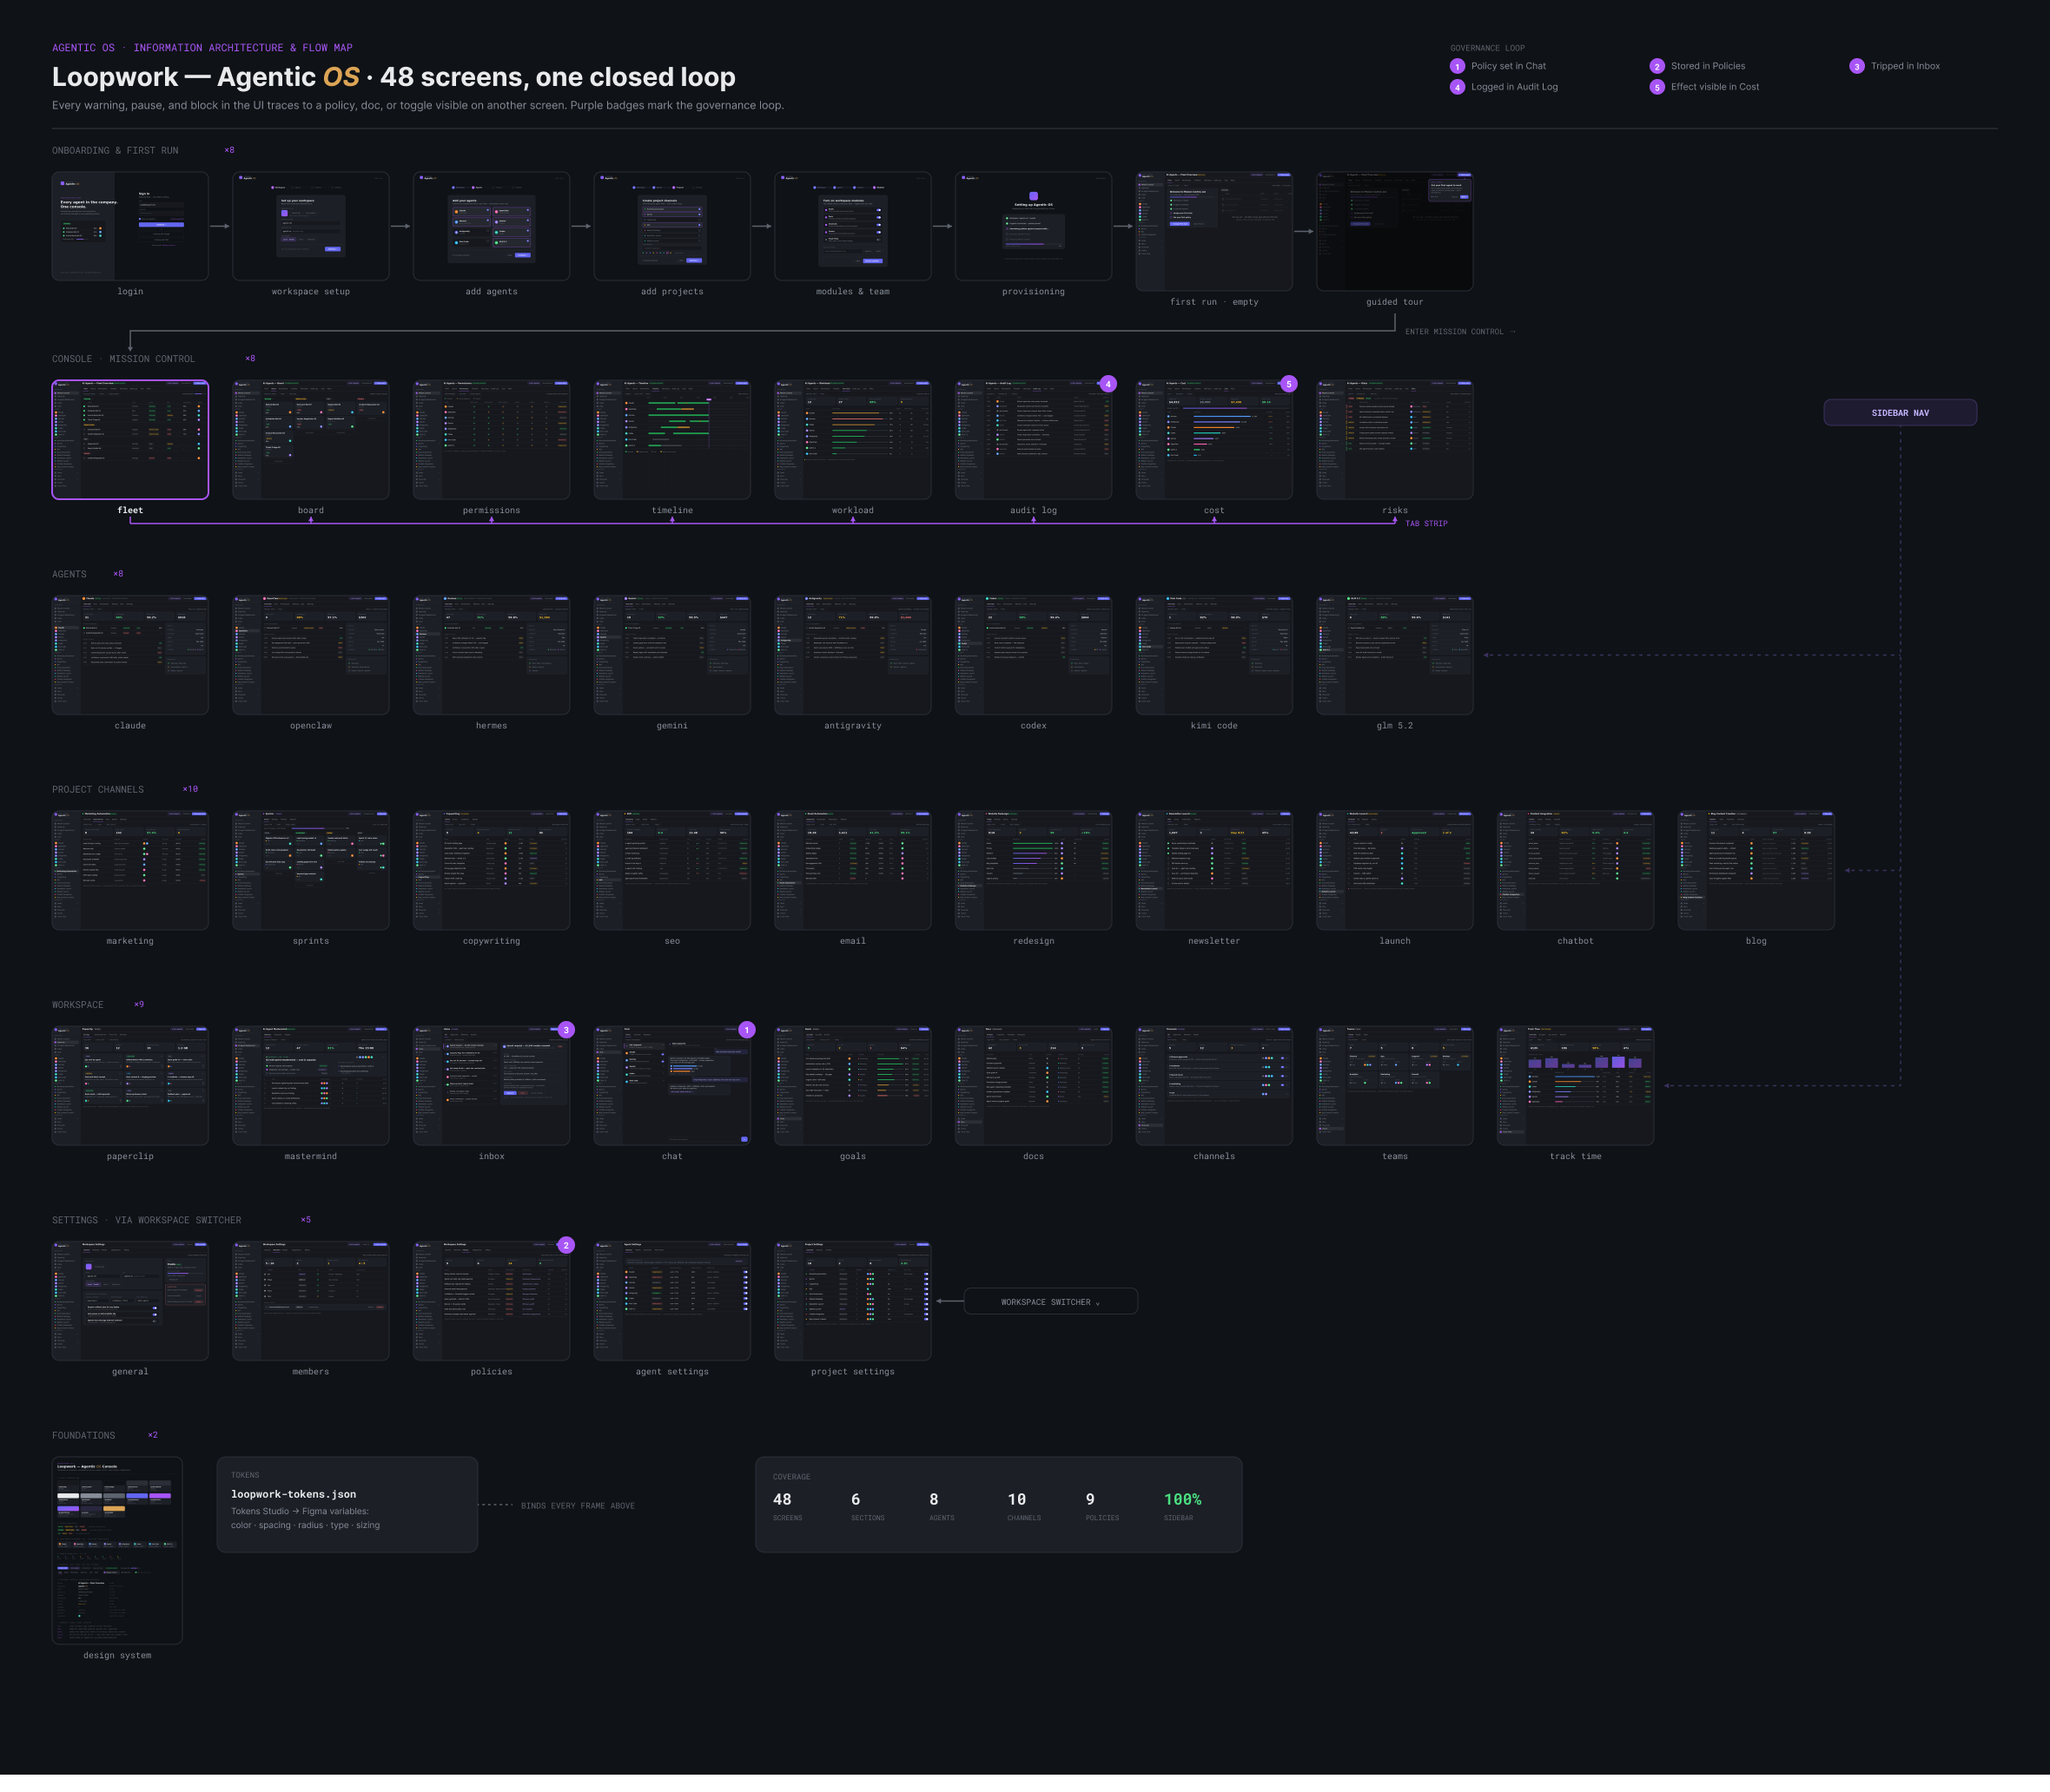Select the guided tour screen thumbnail
This screenshot has width=2050, height=1792.
(x=1395, y=231)
